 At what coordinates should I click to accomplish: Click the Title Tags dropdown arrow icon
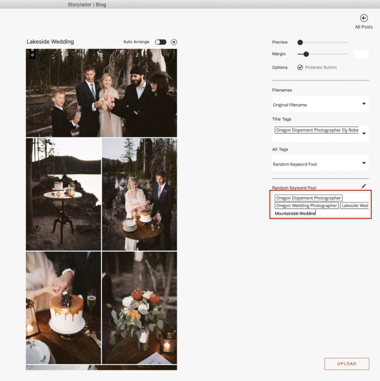(363, 134)
